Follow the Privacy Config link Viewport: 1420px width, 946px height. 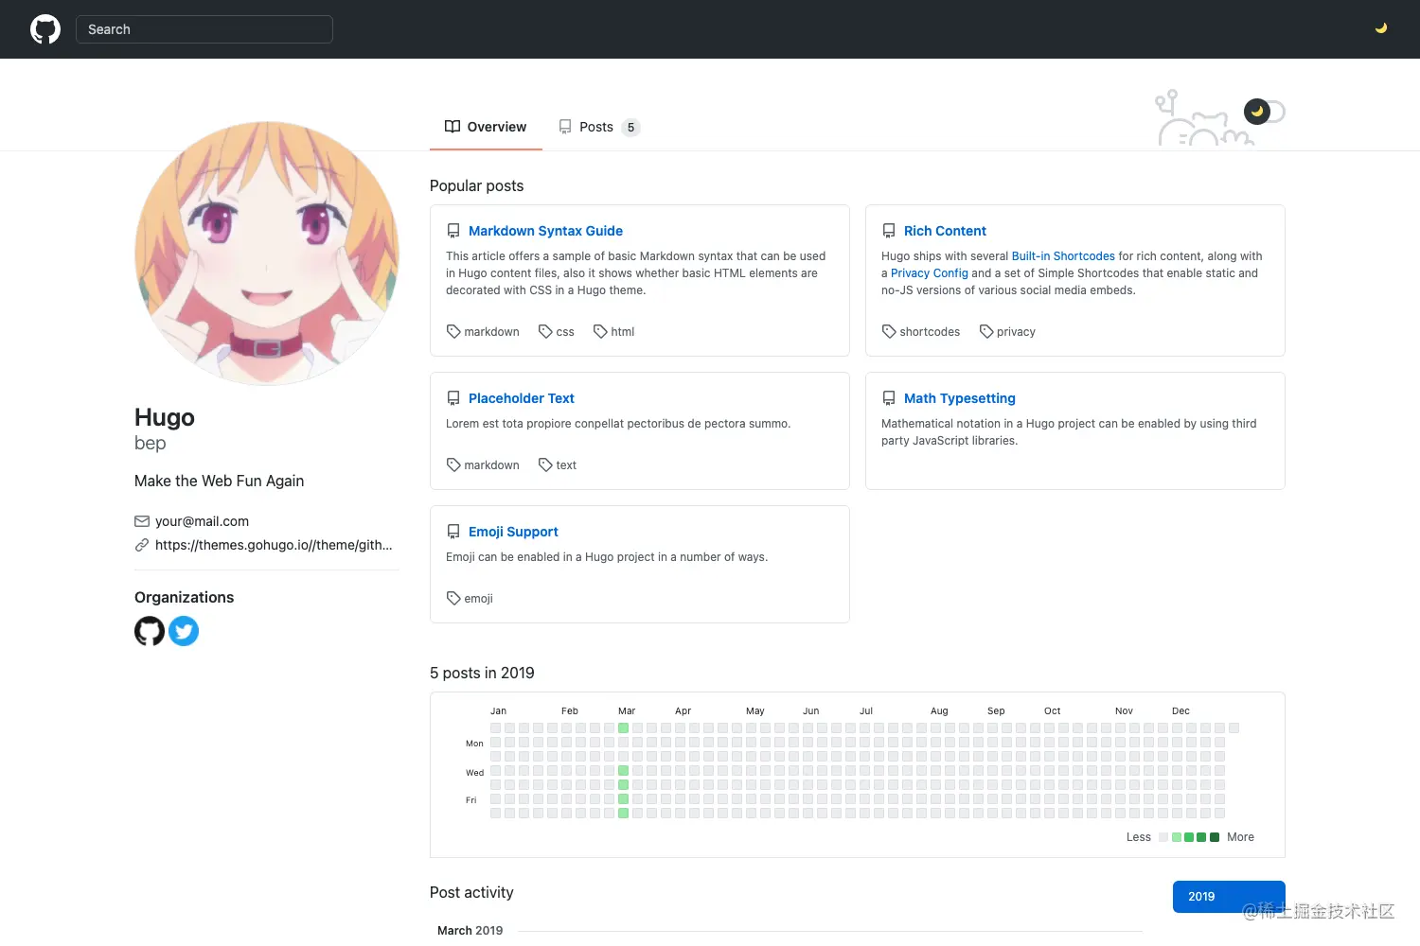930,273
